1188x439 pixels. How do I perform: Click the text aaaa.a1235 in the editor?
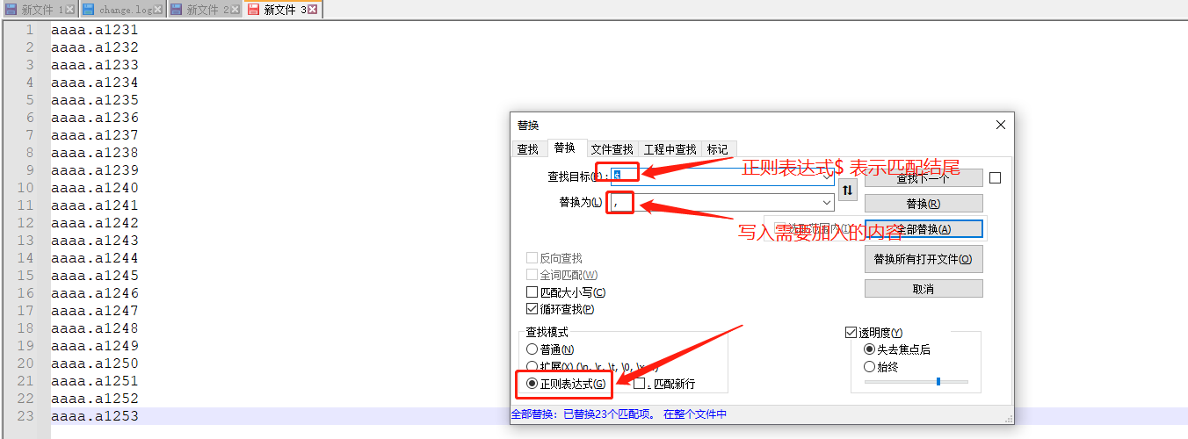click(x=95, y=100)
